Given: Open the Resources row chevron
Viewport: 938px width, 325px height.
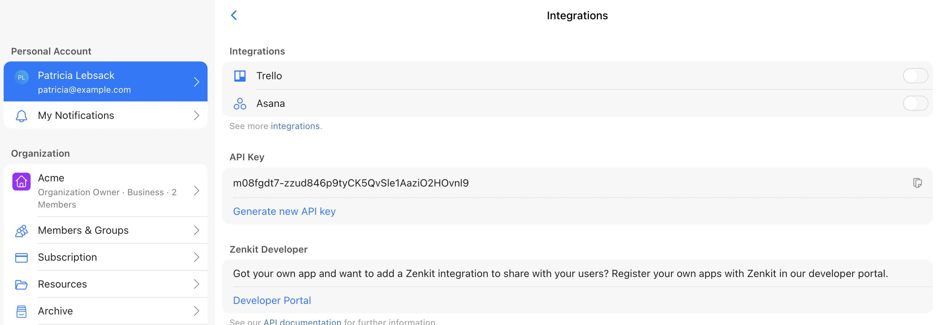Looking at the screenshot, I should [x=197, y=284].
